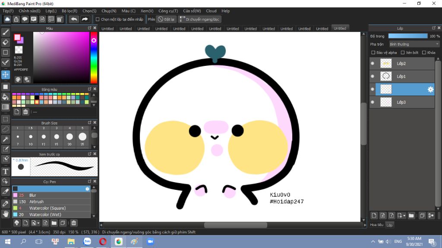Add new layer with page icon in layer panel
The height and width of the screenshot is (248, 442).
[374, 216]
